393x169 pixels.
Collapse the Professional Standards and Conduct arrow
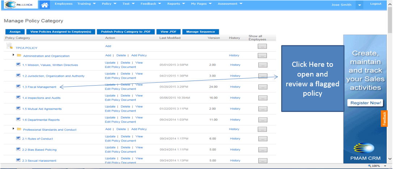coord(13,129)
